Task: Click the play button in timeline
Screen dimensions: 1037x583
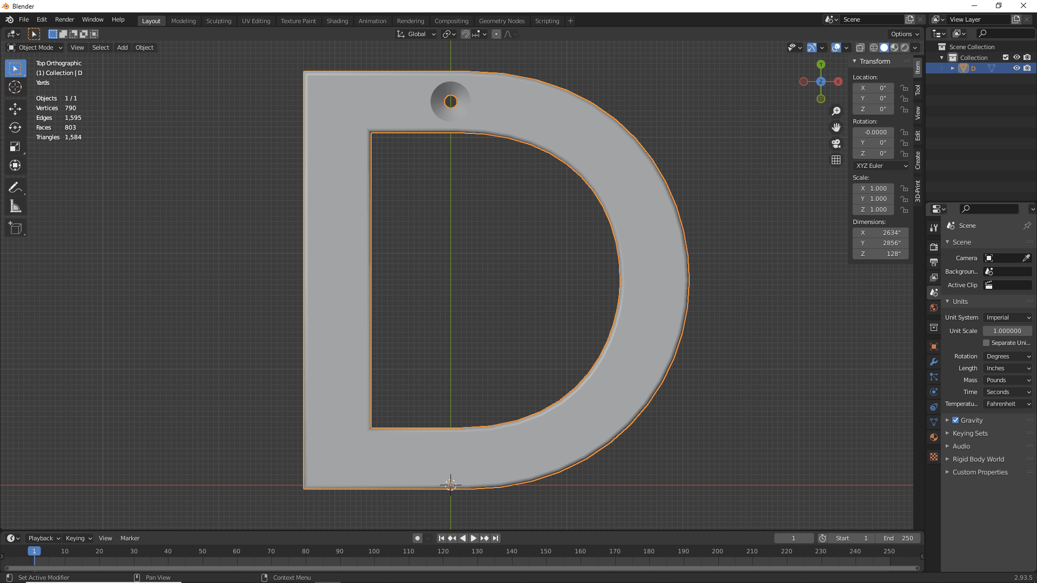Action: [473, 538]
